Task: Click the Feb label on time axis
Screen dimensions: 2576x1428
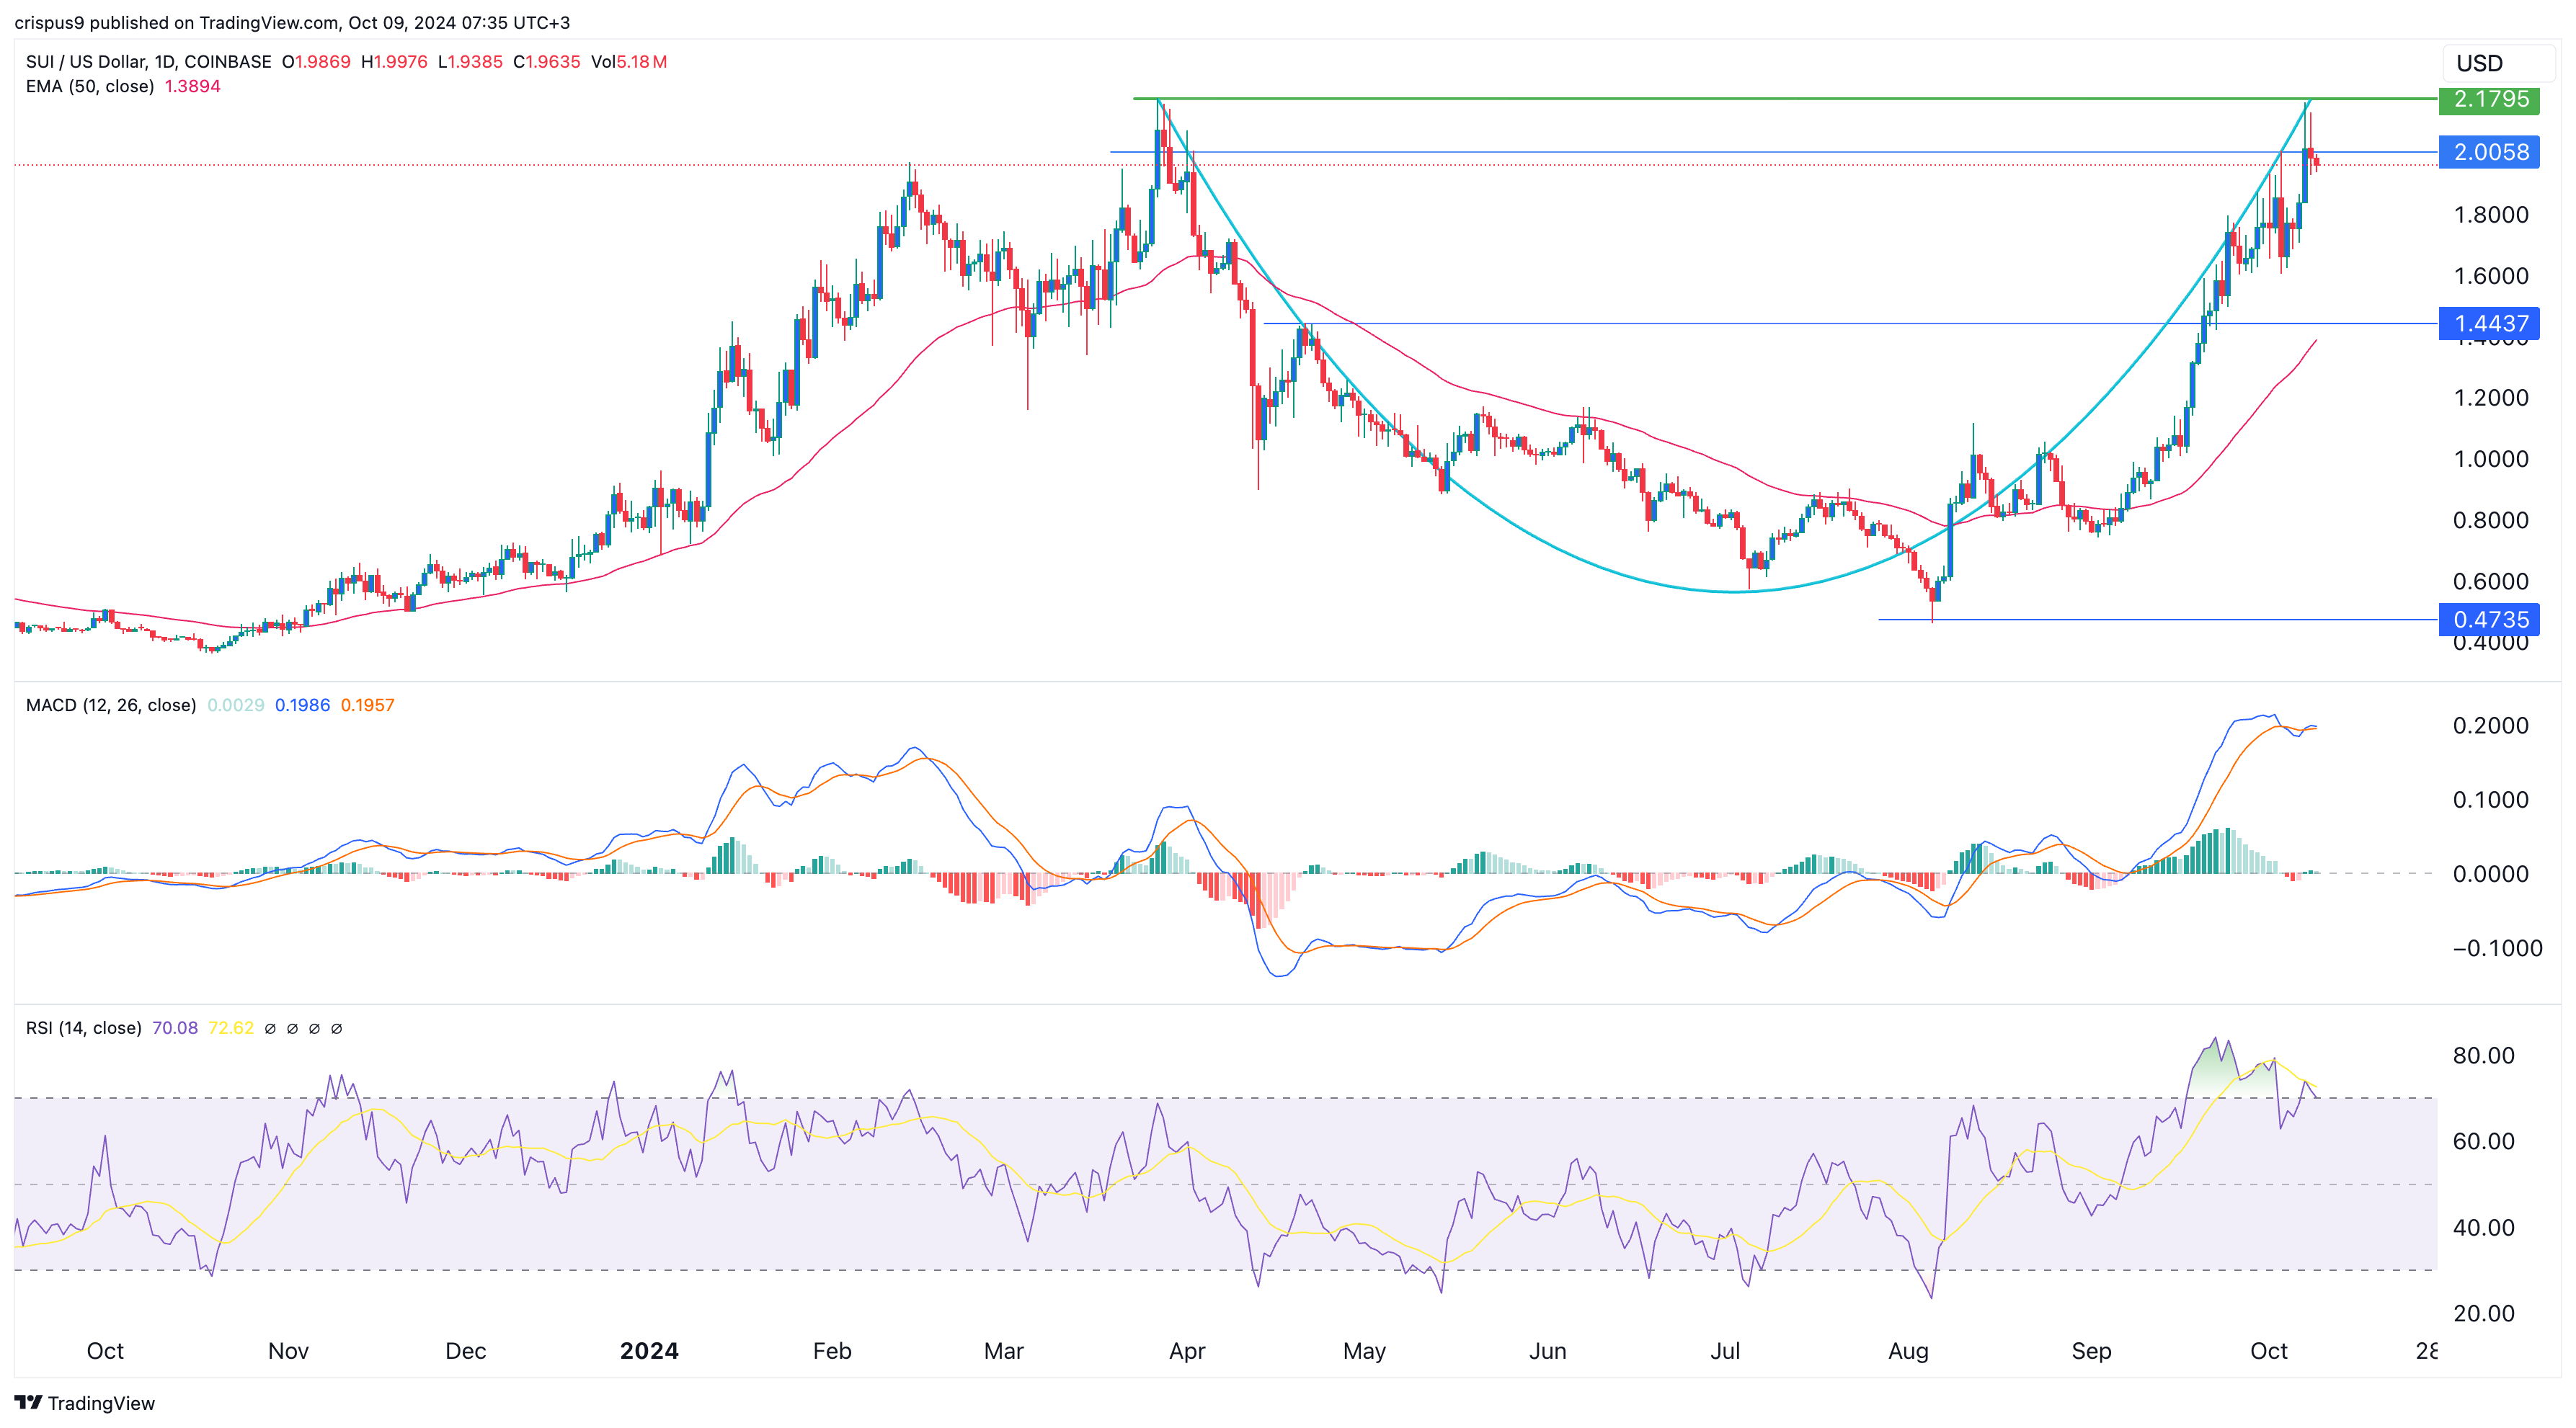Action: pos(832,1350)
